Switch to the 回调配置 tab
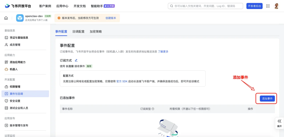Image resolution: width=284 pixels, height=137 pixels. [x=78, y=32]
